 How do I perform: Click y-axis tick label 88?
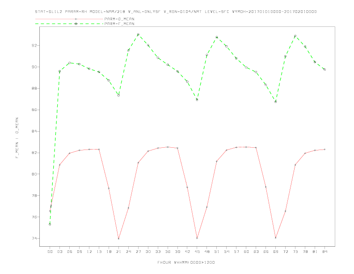[x=34, y=88]
